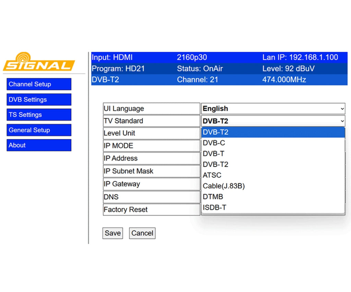The width and height of the screenshot is (351, 292).
Task: Save the general setup settings
Action: [x=112, y=233]
